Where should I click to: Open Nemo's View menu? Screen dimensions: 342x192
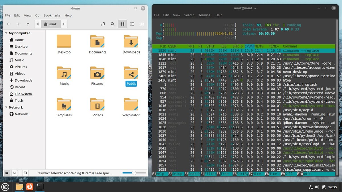(28, 15)
